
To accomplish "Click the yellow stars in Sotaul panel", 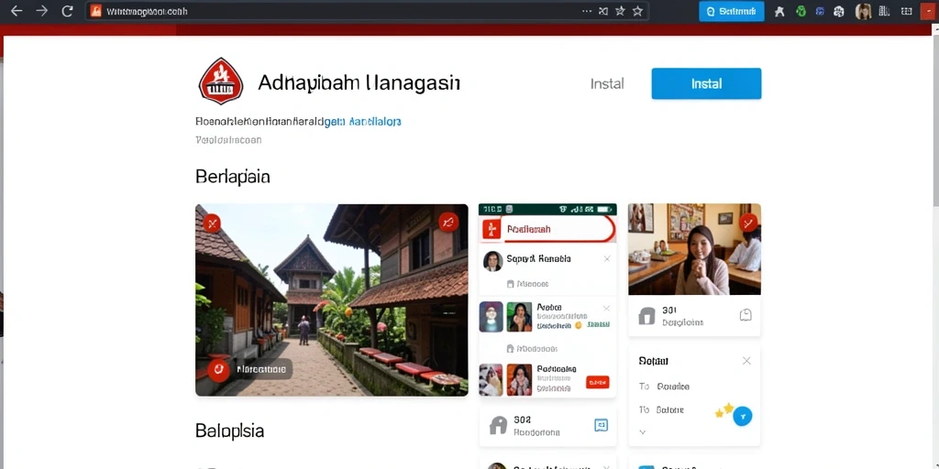I will [x=724, y=410].
